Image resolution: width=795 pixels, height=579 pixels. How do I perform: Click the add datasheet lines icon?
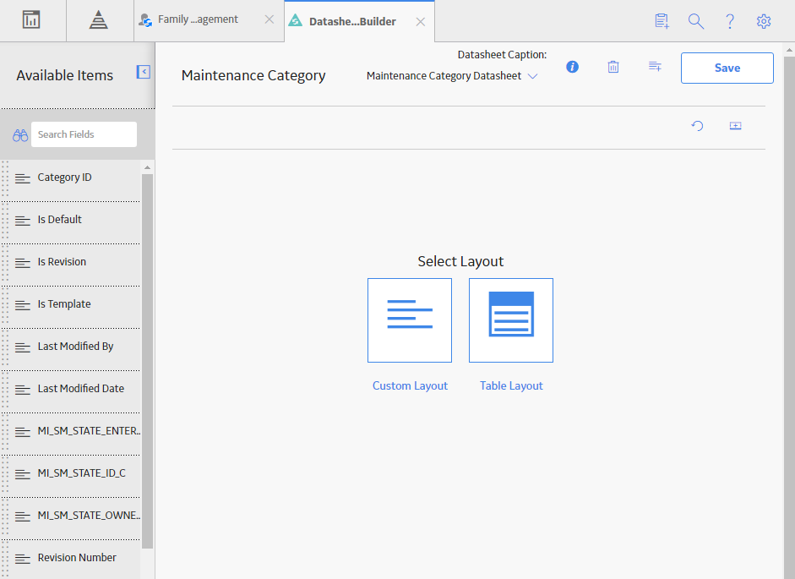pyautogui.click(x=655, y=66)
